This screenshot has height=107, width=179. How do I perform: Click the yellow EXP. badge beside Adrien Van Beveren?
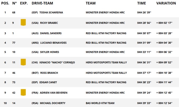coord(23,92)
